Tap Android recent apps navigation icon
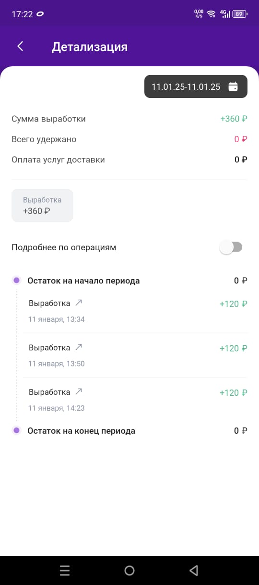 (x=65, y=570)
